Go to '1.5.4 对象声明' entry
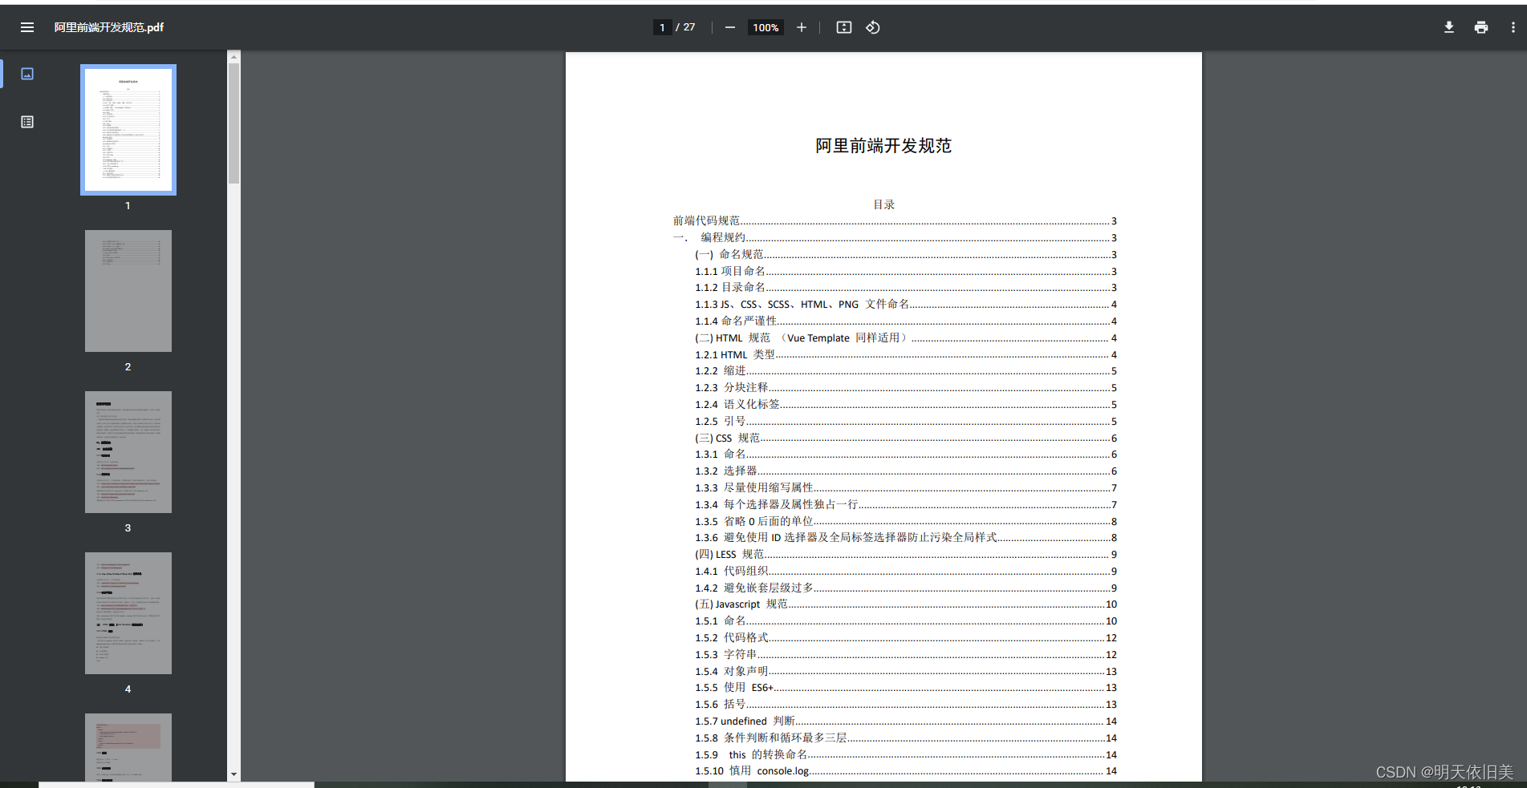Screen dimensions: 1527x788 [x=906, y=671]
